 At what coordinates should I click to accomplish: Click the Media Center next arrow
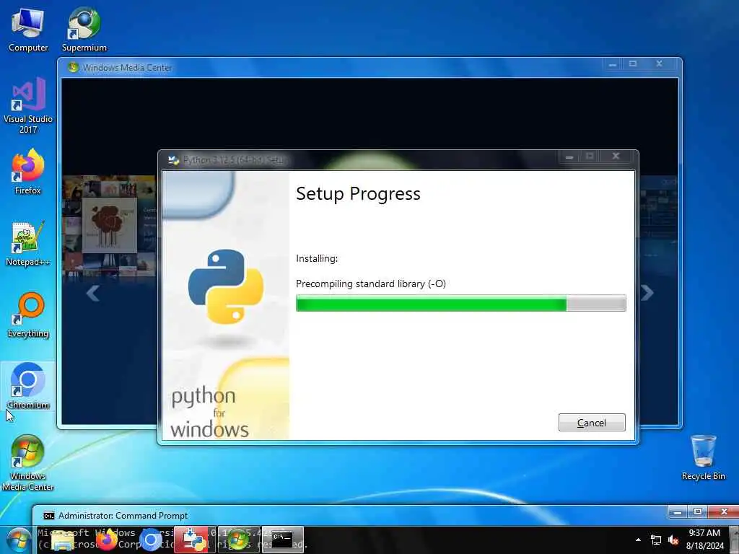click(647, 293)
